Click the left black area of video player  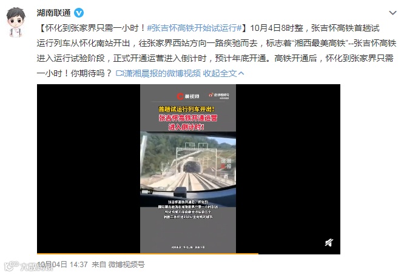pos(89,168)
